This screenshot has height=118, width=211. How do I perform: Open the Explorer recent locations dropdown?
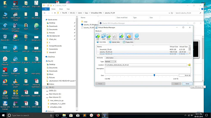[x=52, y=13]
